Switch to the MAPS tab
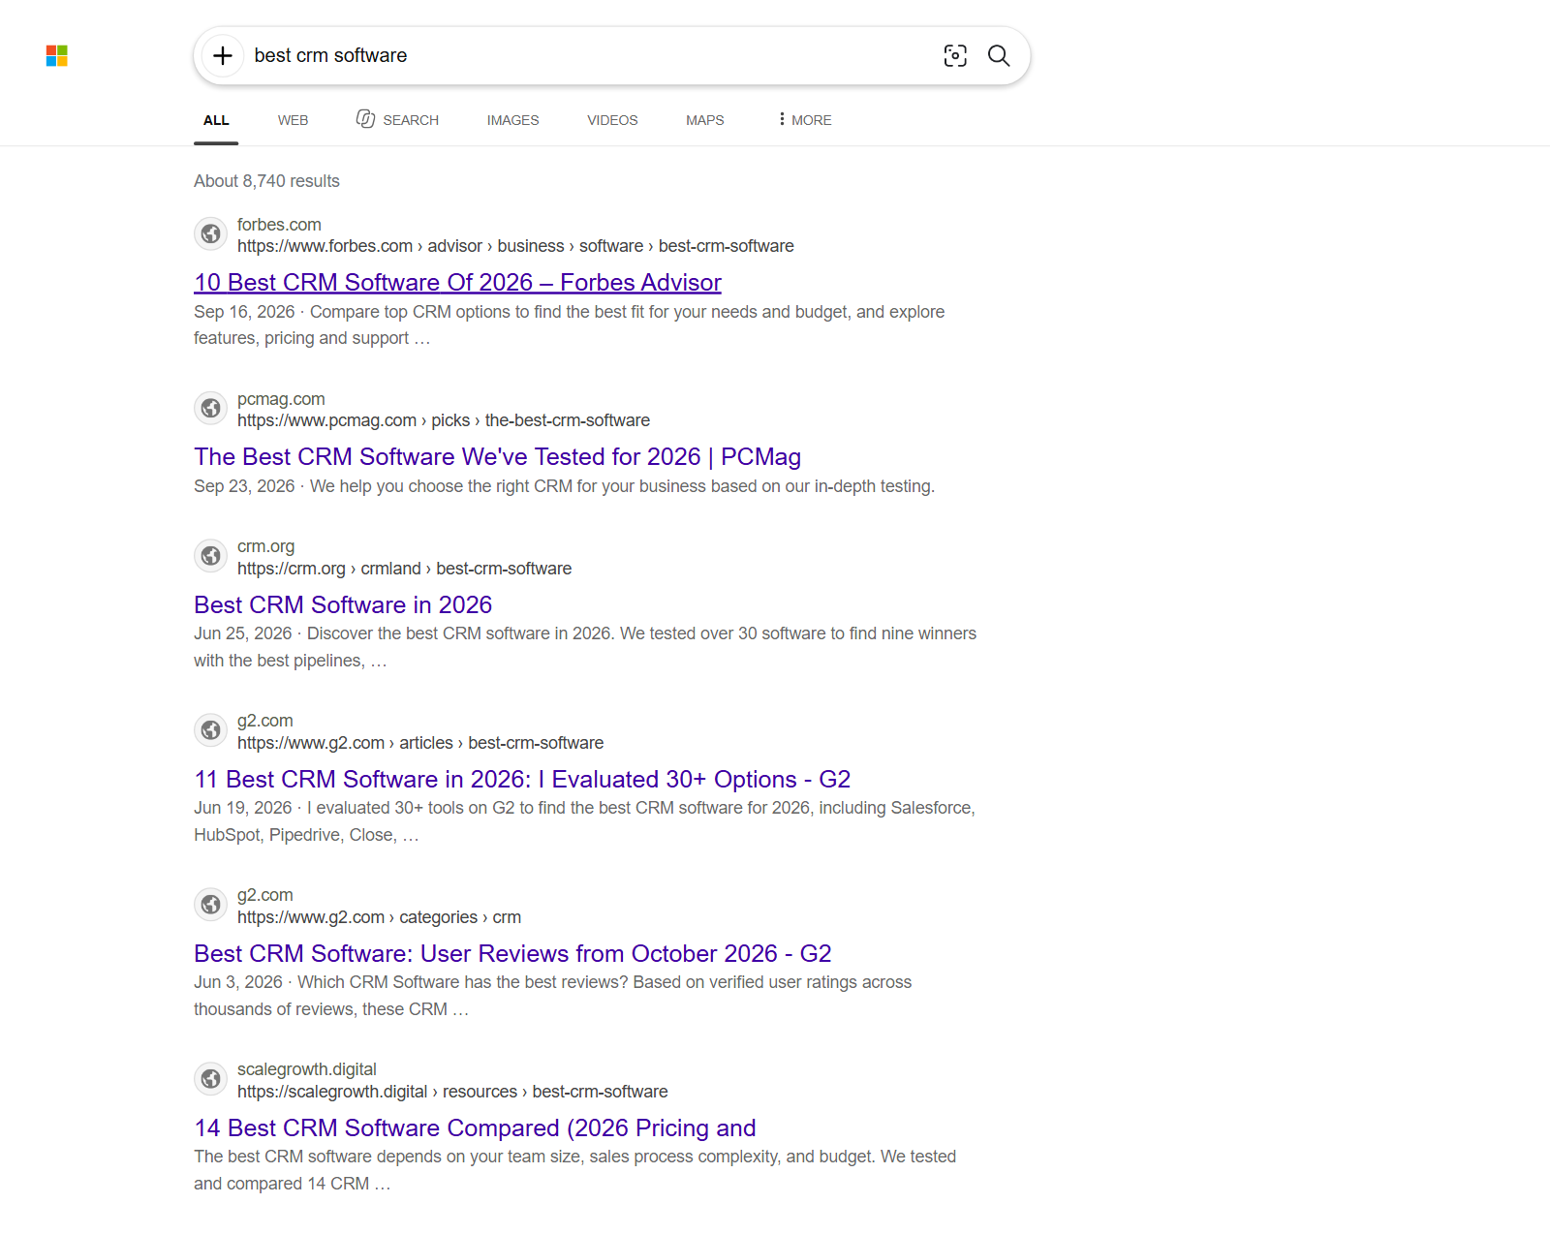 704,120
